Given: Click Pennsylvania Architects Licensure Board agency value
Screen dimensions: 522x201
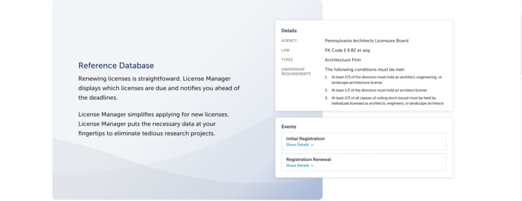Looking at the screenshot, I should [367, 41].
